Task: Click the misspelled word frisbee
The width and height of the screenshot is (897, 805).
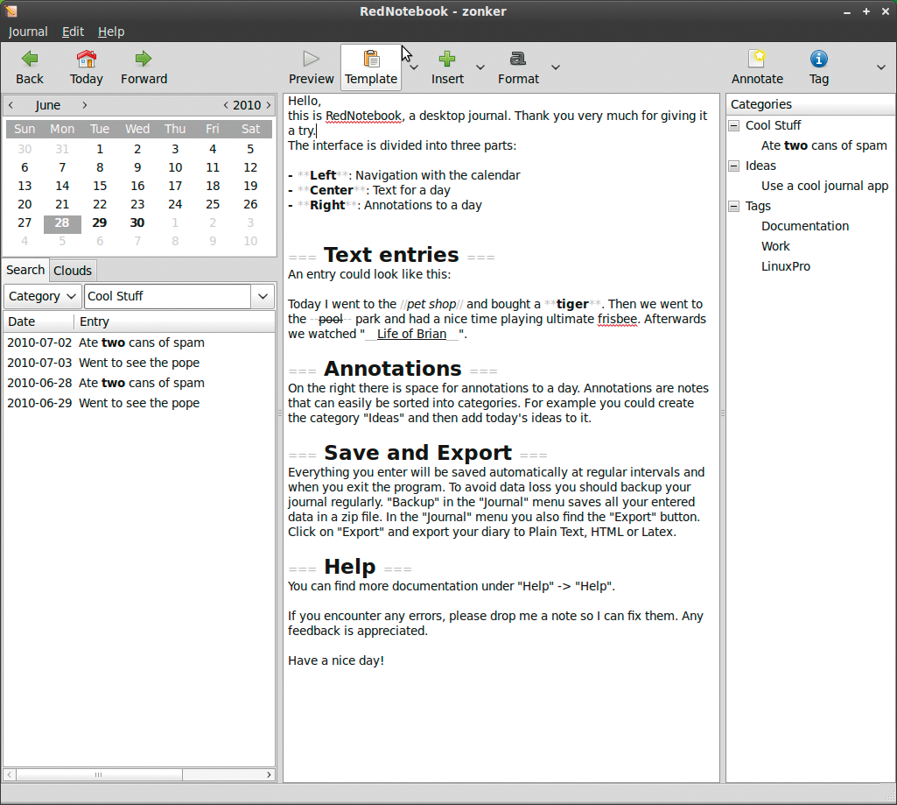Action: (x=617, y=319)
